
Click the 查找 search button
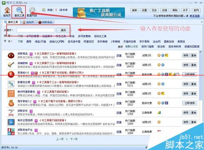click(x=63, y=30)
